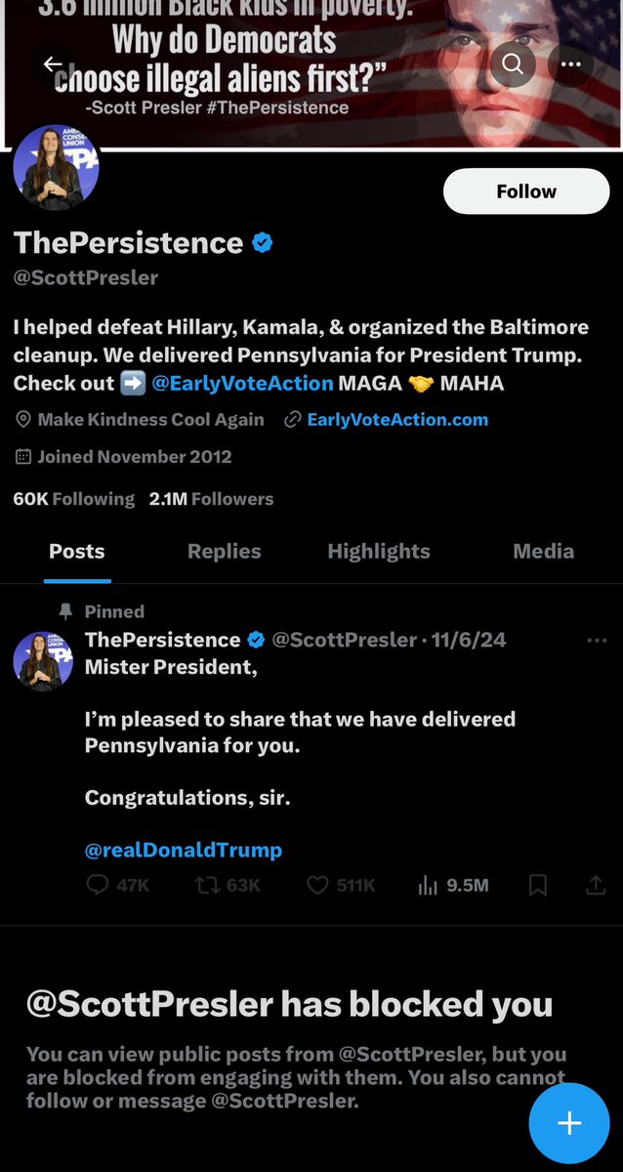Open the Media tab
623x1172 pixels.
point(543,552)
